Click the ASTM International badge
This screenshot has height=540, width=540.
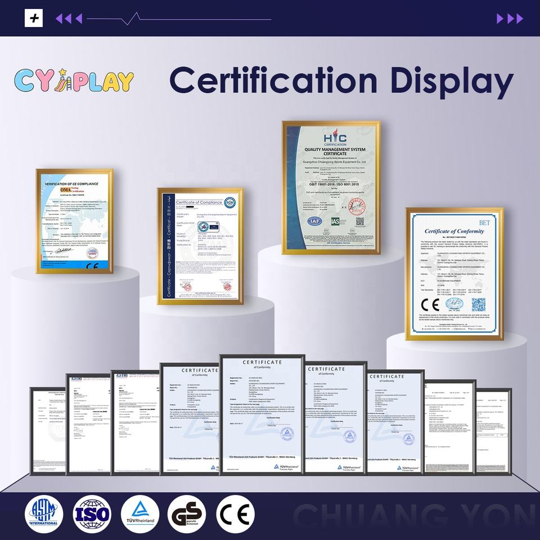[x=44, y=514]
